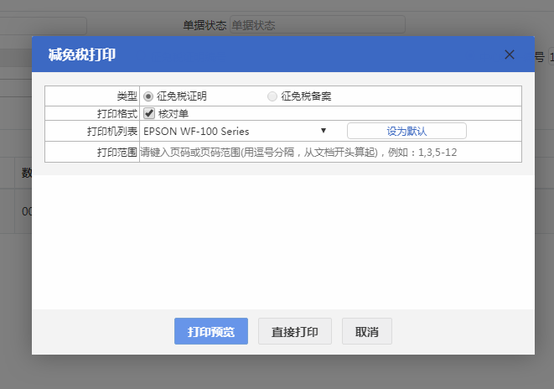Click the 单据状态 input in background window
Image resolution: width=554 pixels, height=389 pixels.
318,25
